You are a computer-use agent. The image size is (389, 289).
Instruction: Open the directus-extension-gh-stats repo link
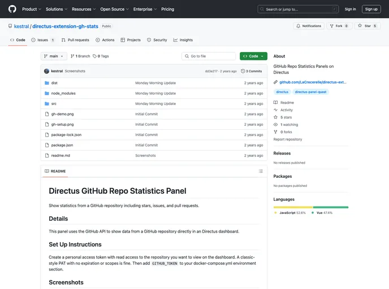point(65,27)
